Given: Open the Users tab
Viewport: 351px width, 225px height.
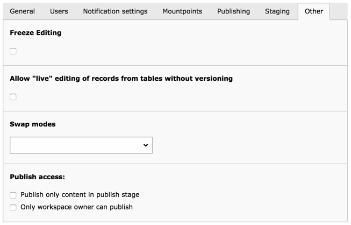Looking at the screenshot, I should [59, 11].
